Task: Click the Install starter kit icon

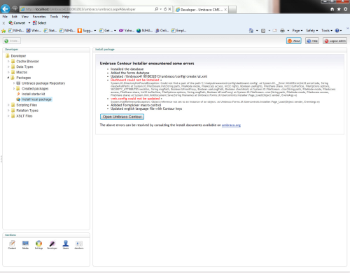Action: pos(18,94)
